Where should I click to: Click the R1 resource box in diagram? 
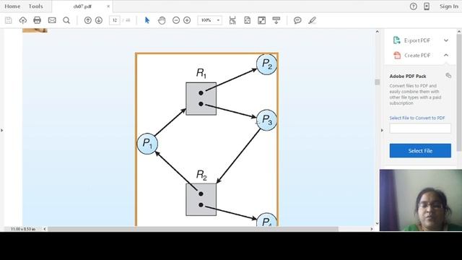(201, 98)
